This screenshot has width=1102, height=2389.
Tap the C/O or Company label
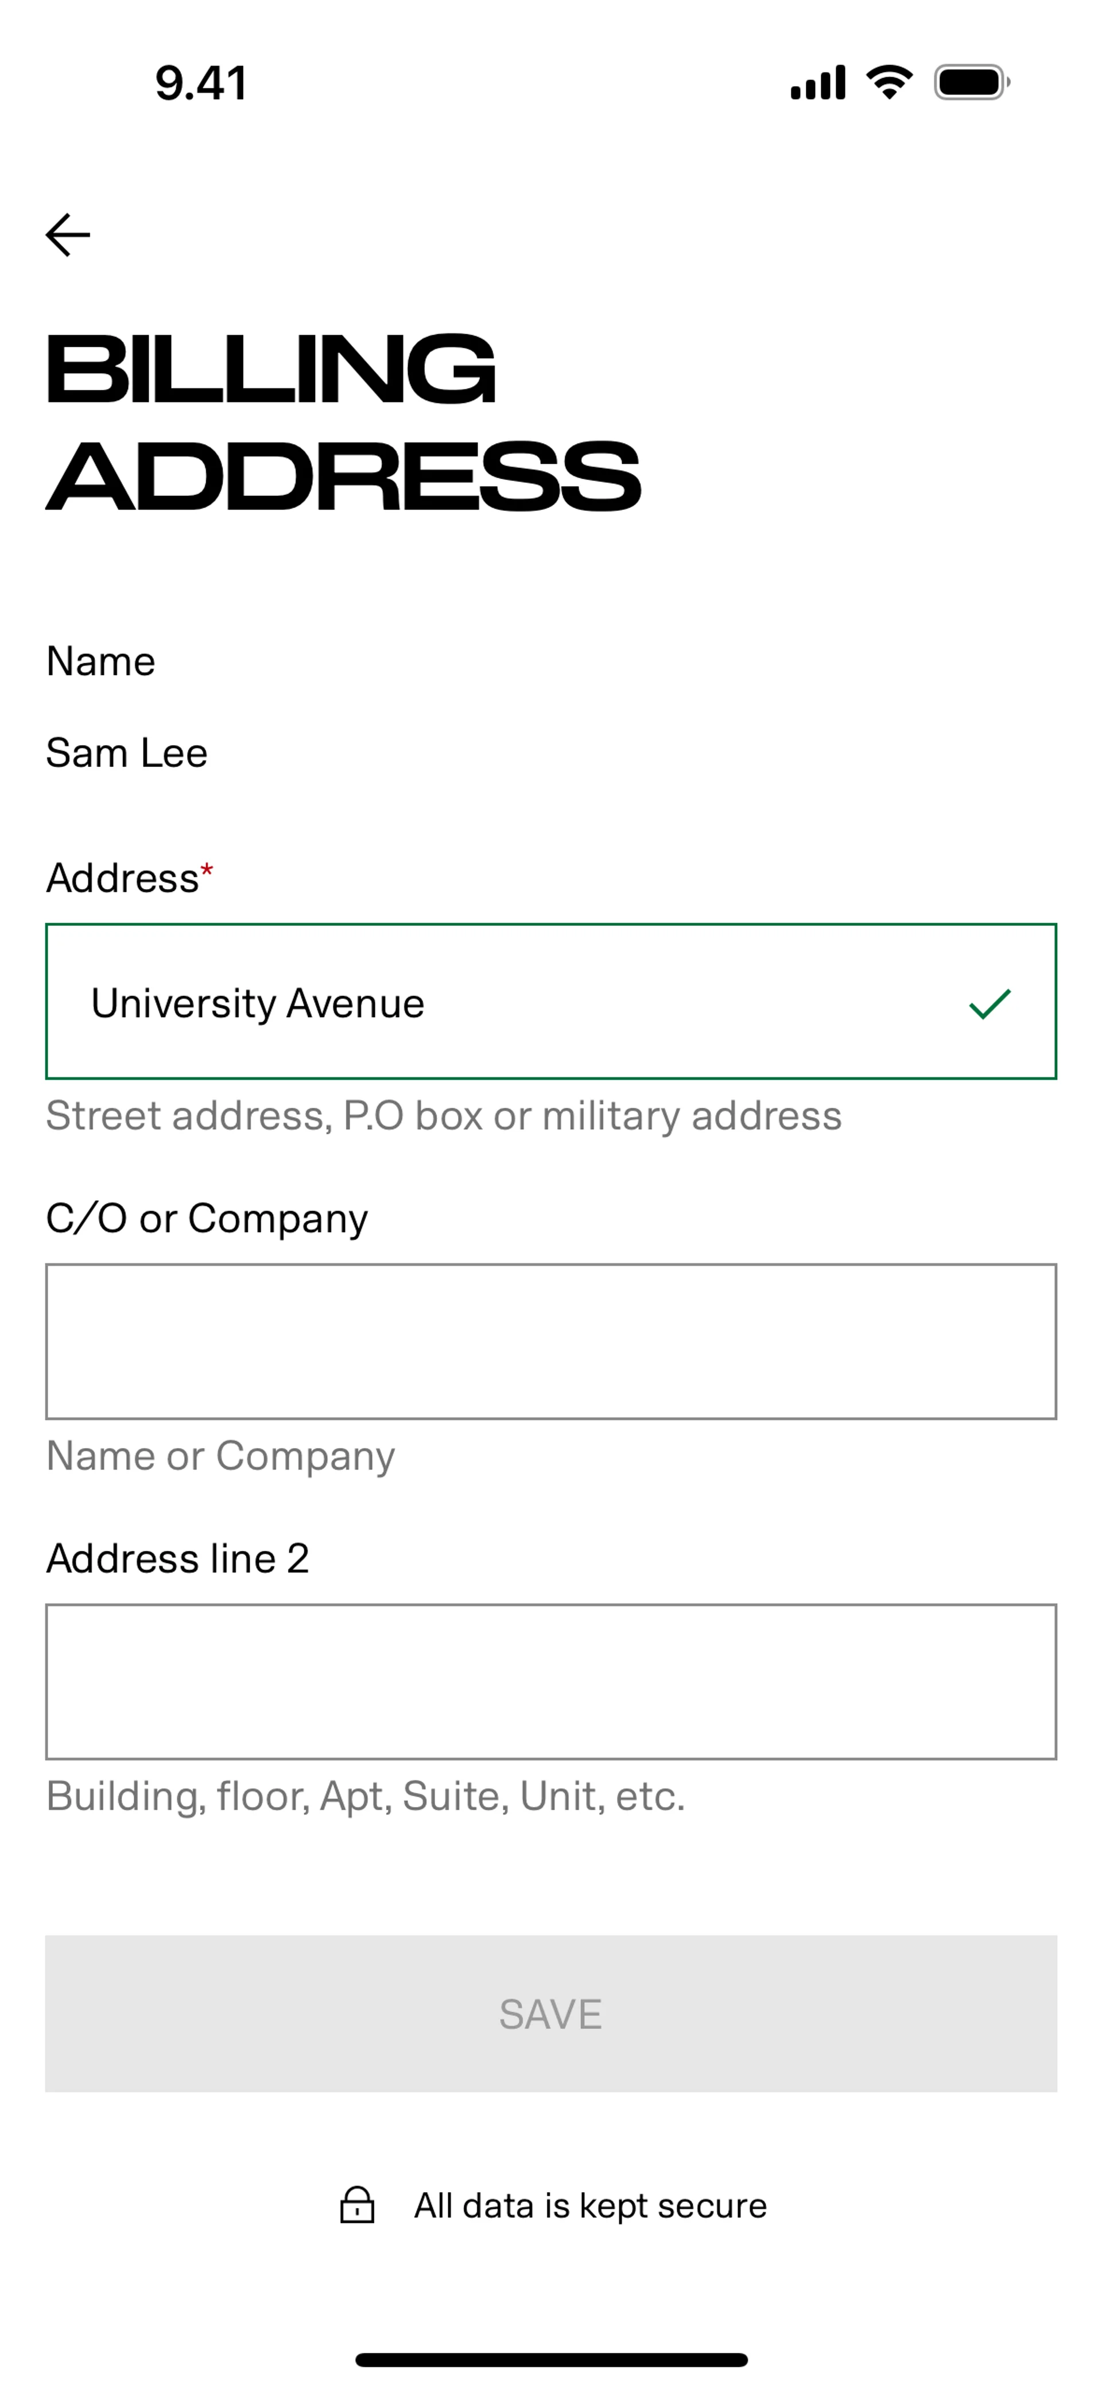pos(207,1217)
